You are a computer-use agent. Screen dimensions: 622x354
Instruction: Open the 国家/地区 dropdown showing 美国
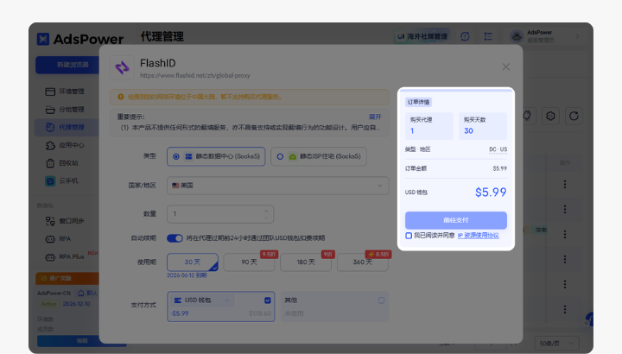277,186
